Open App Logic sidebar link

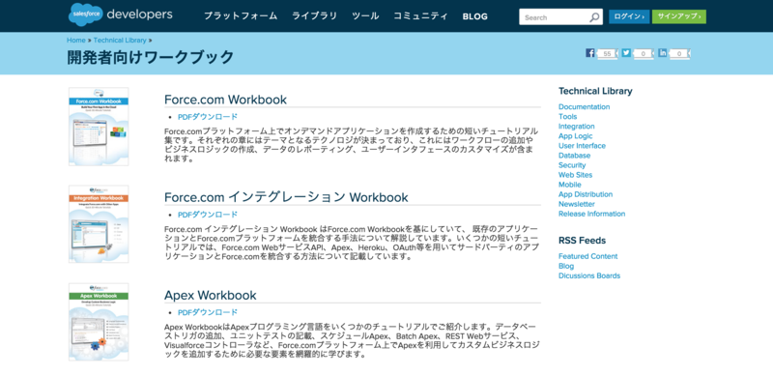coord(575,136)
